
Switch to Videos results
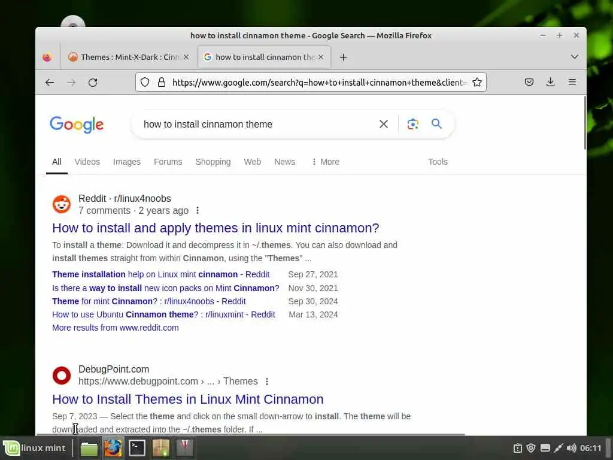87,162
